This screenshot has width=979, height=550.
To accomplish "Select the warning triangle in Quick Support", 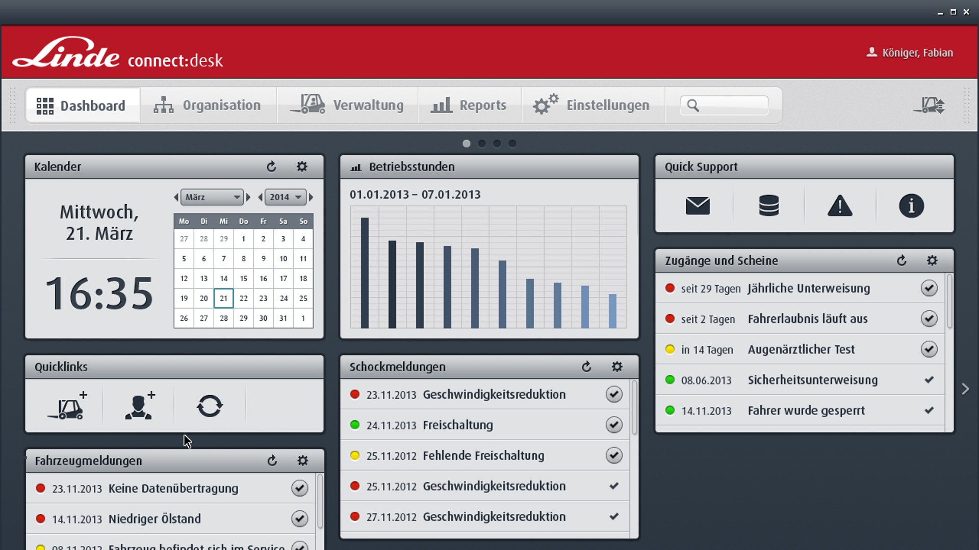I will tap(840, 206).
